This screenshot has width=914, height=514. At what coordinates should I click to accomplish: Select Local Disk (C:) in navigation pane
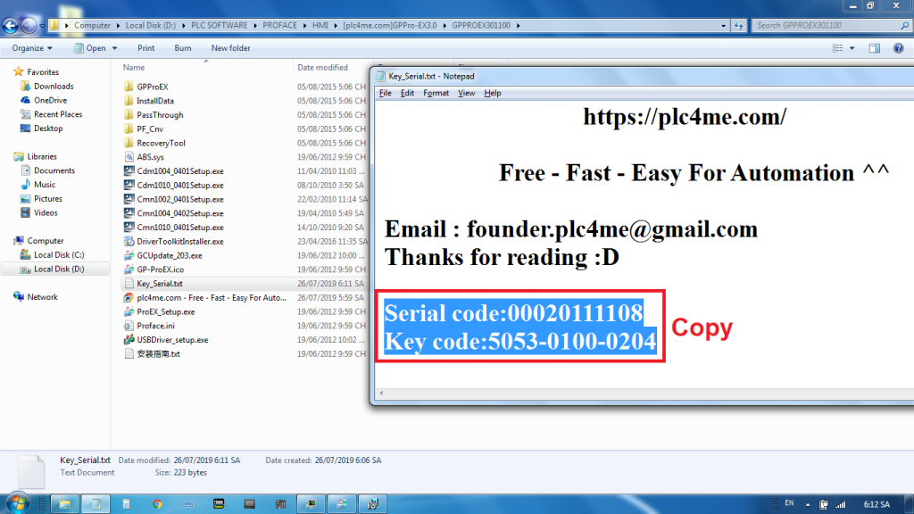click(x=58, y=255)
